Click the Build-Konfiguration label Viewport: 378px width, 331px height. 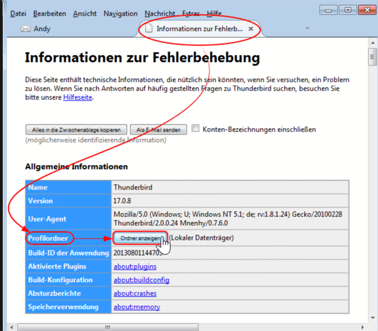(x=60, y=280)
